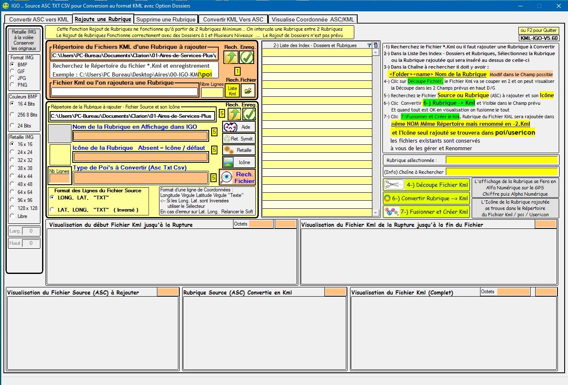Switch to the Convertir ASC vers KML tab
This screenshot has width=568, height=385.
pyautogui.click(x=39, y=19)
